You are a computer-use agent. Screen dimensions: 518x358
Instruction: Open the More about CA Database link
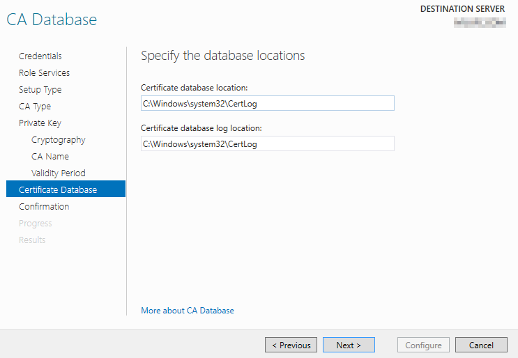click(188, 311)
